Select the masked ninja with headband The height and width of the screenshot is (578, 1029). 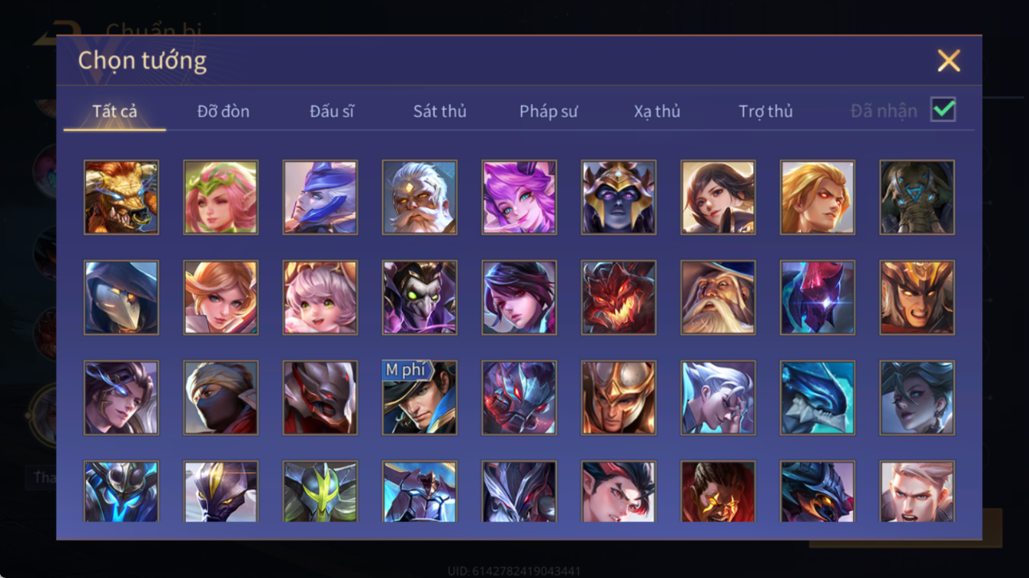pyautogui.click(x=221, y=398)
